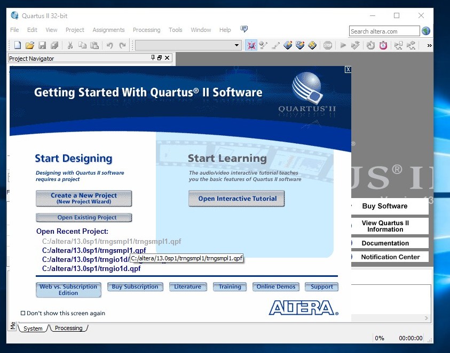Click the Paste clipboard icon
This screenshot has width=450, height=353.
[94, 45]
